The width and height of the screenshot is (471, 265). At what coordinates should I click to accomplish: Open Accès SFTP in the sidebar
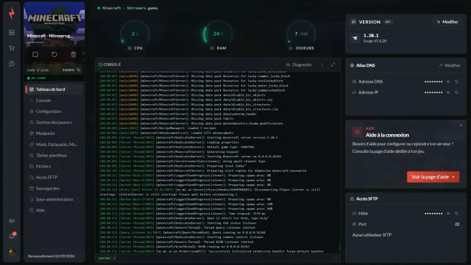pos(54,177)
